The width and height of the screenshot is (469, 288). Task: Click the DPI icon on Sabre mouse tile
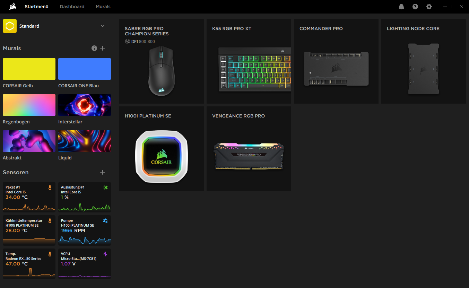click(x=127, y=42)
